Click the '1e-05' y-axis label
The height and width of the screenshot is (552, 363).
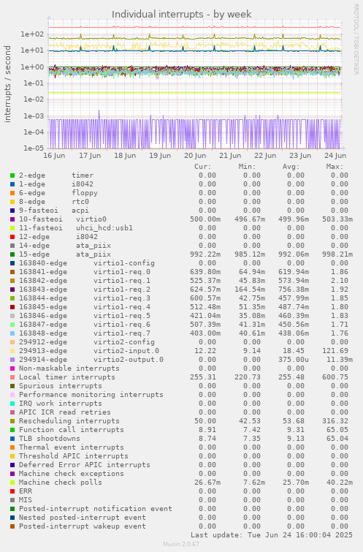coord(34,148)
